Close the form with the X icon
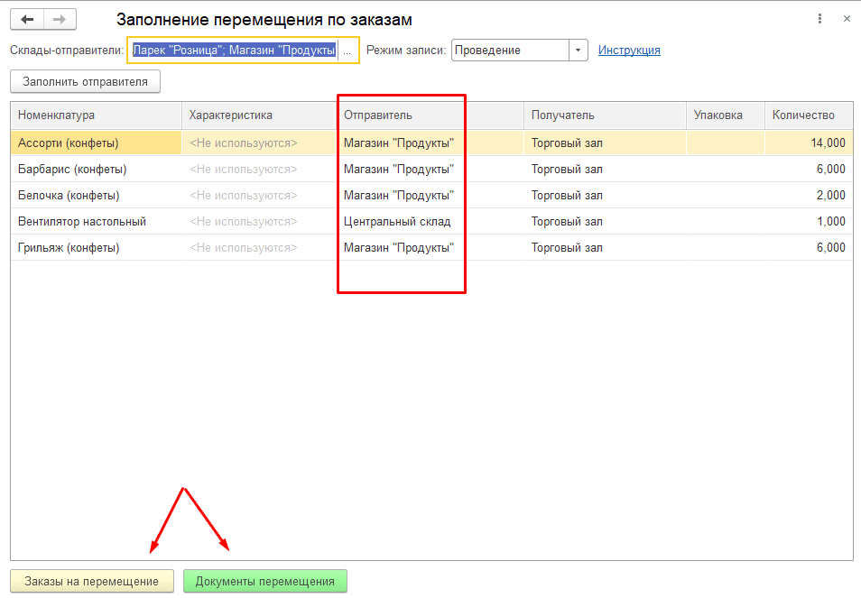Viewport: 861px width, 598px height. tap(847, 19)
